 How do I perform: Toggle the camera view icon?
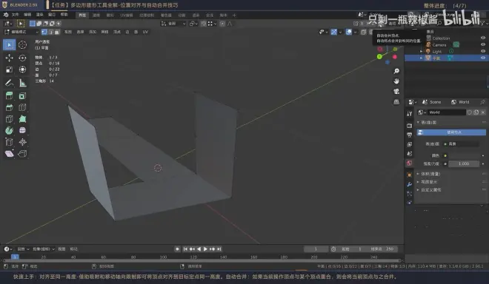click(396, 91)
